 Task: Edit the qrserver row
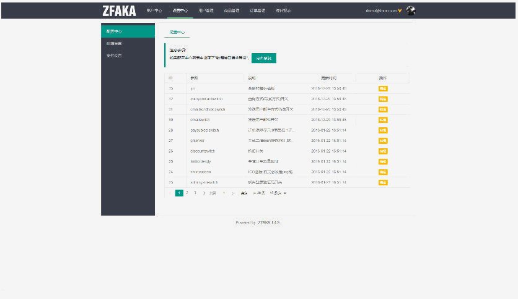(x=383, y=141)
